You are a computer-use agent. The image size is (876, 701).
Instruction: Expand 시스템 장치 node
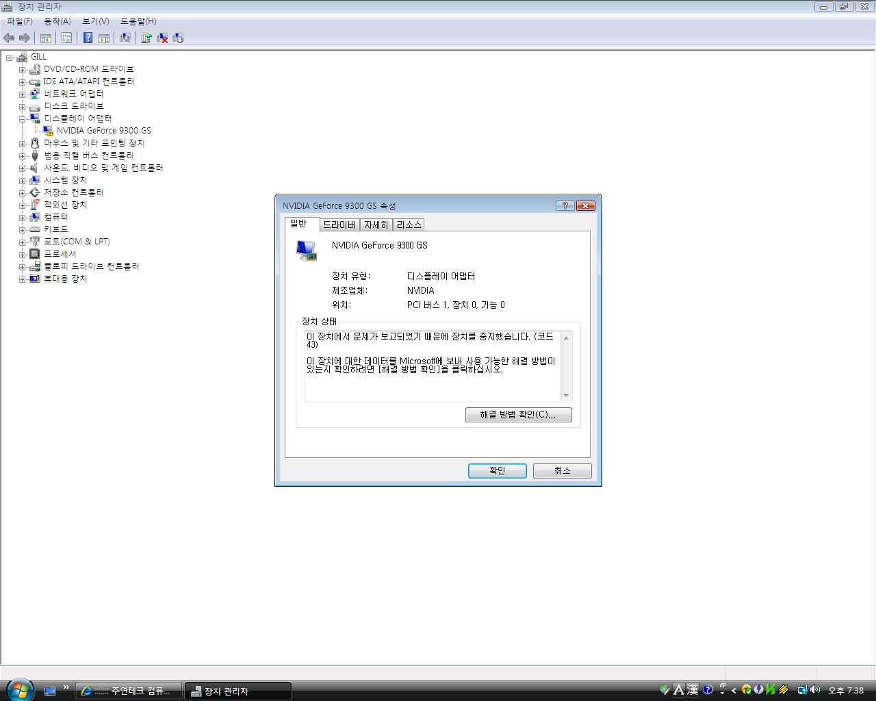(22, 181)
